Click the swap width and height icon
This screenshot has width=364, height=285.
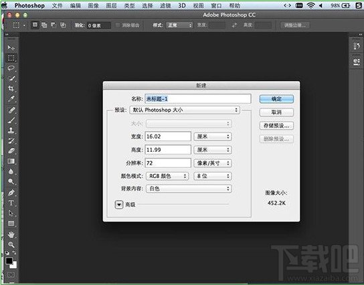[x=234, y=25]
